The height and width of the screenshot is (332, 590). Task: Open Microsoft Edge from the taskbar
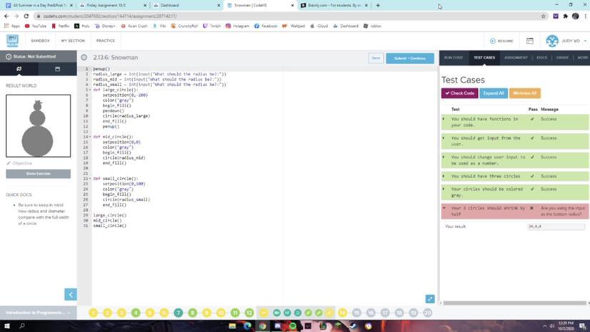[247, 326]
